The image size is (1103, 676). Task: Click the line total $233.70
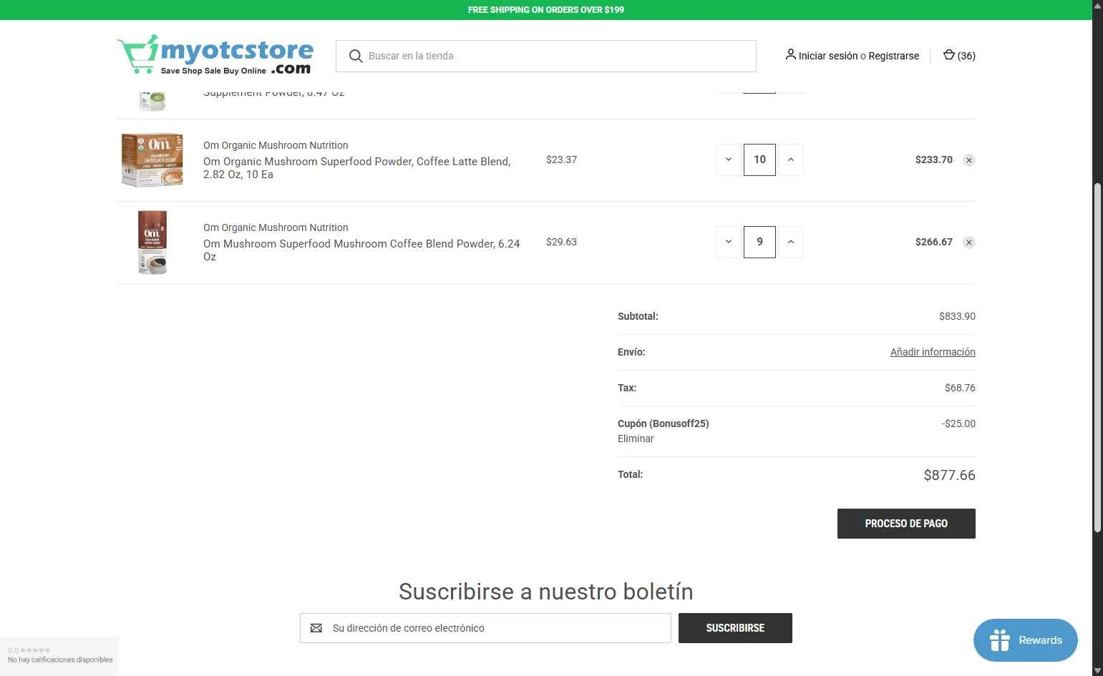coord(933,160)
